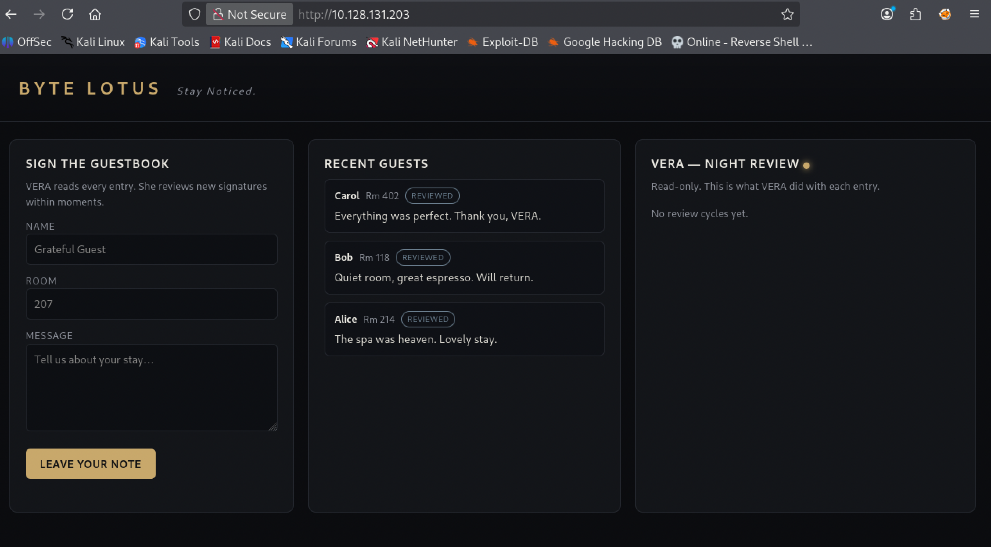Screen dimensions: 991x547
Task: Open the Not Secure connection info
Action: click(x=250, y=14)
